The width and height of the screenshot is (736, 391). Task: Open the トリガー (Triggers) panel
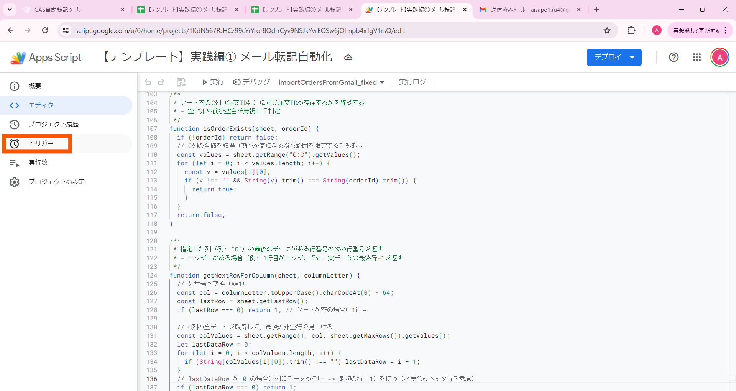37,143
